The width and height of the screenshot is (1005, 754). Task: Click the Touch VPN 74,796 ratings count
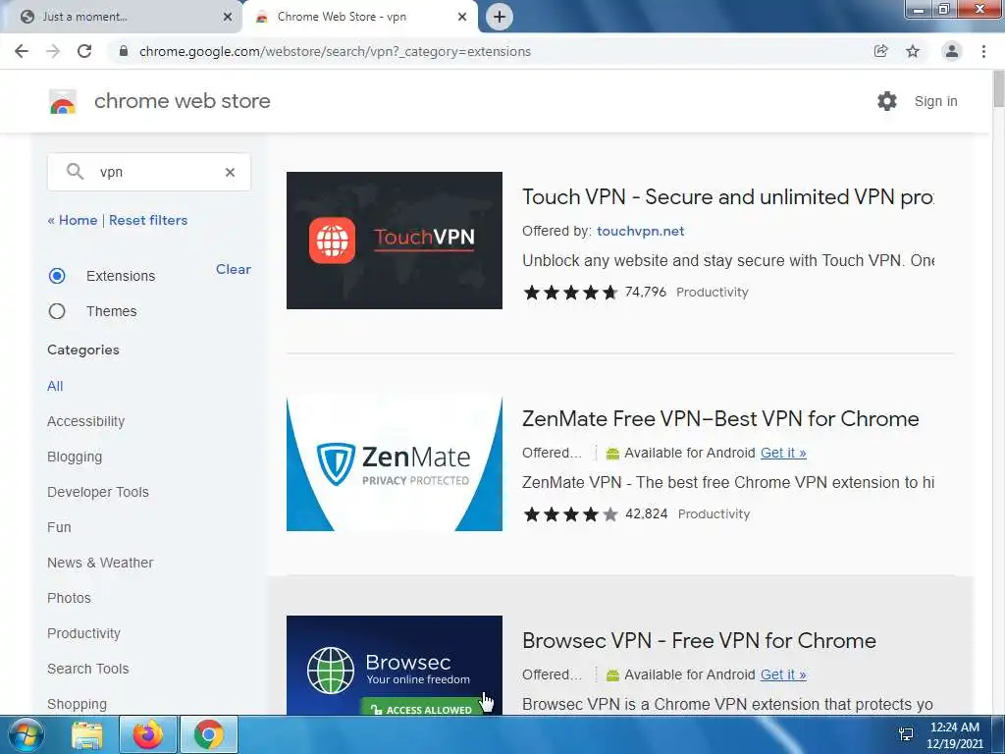646,293
